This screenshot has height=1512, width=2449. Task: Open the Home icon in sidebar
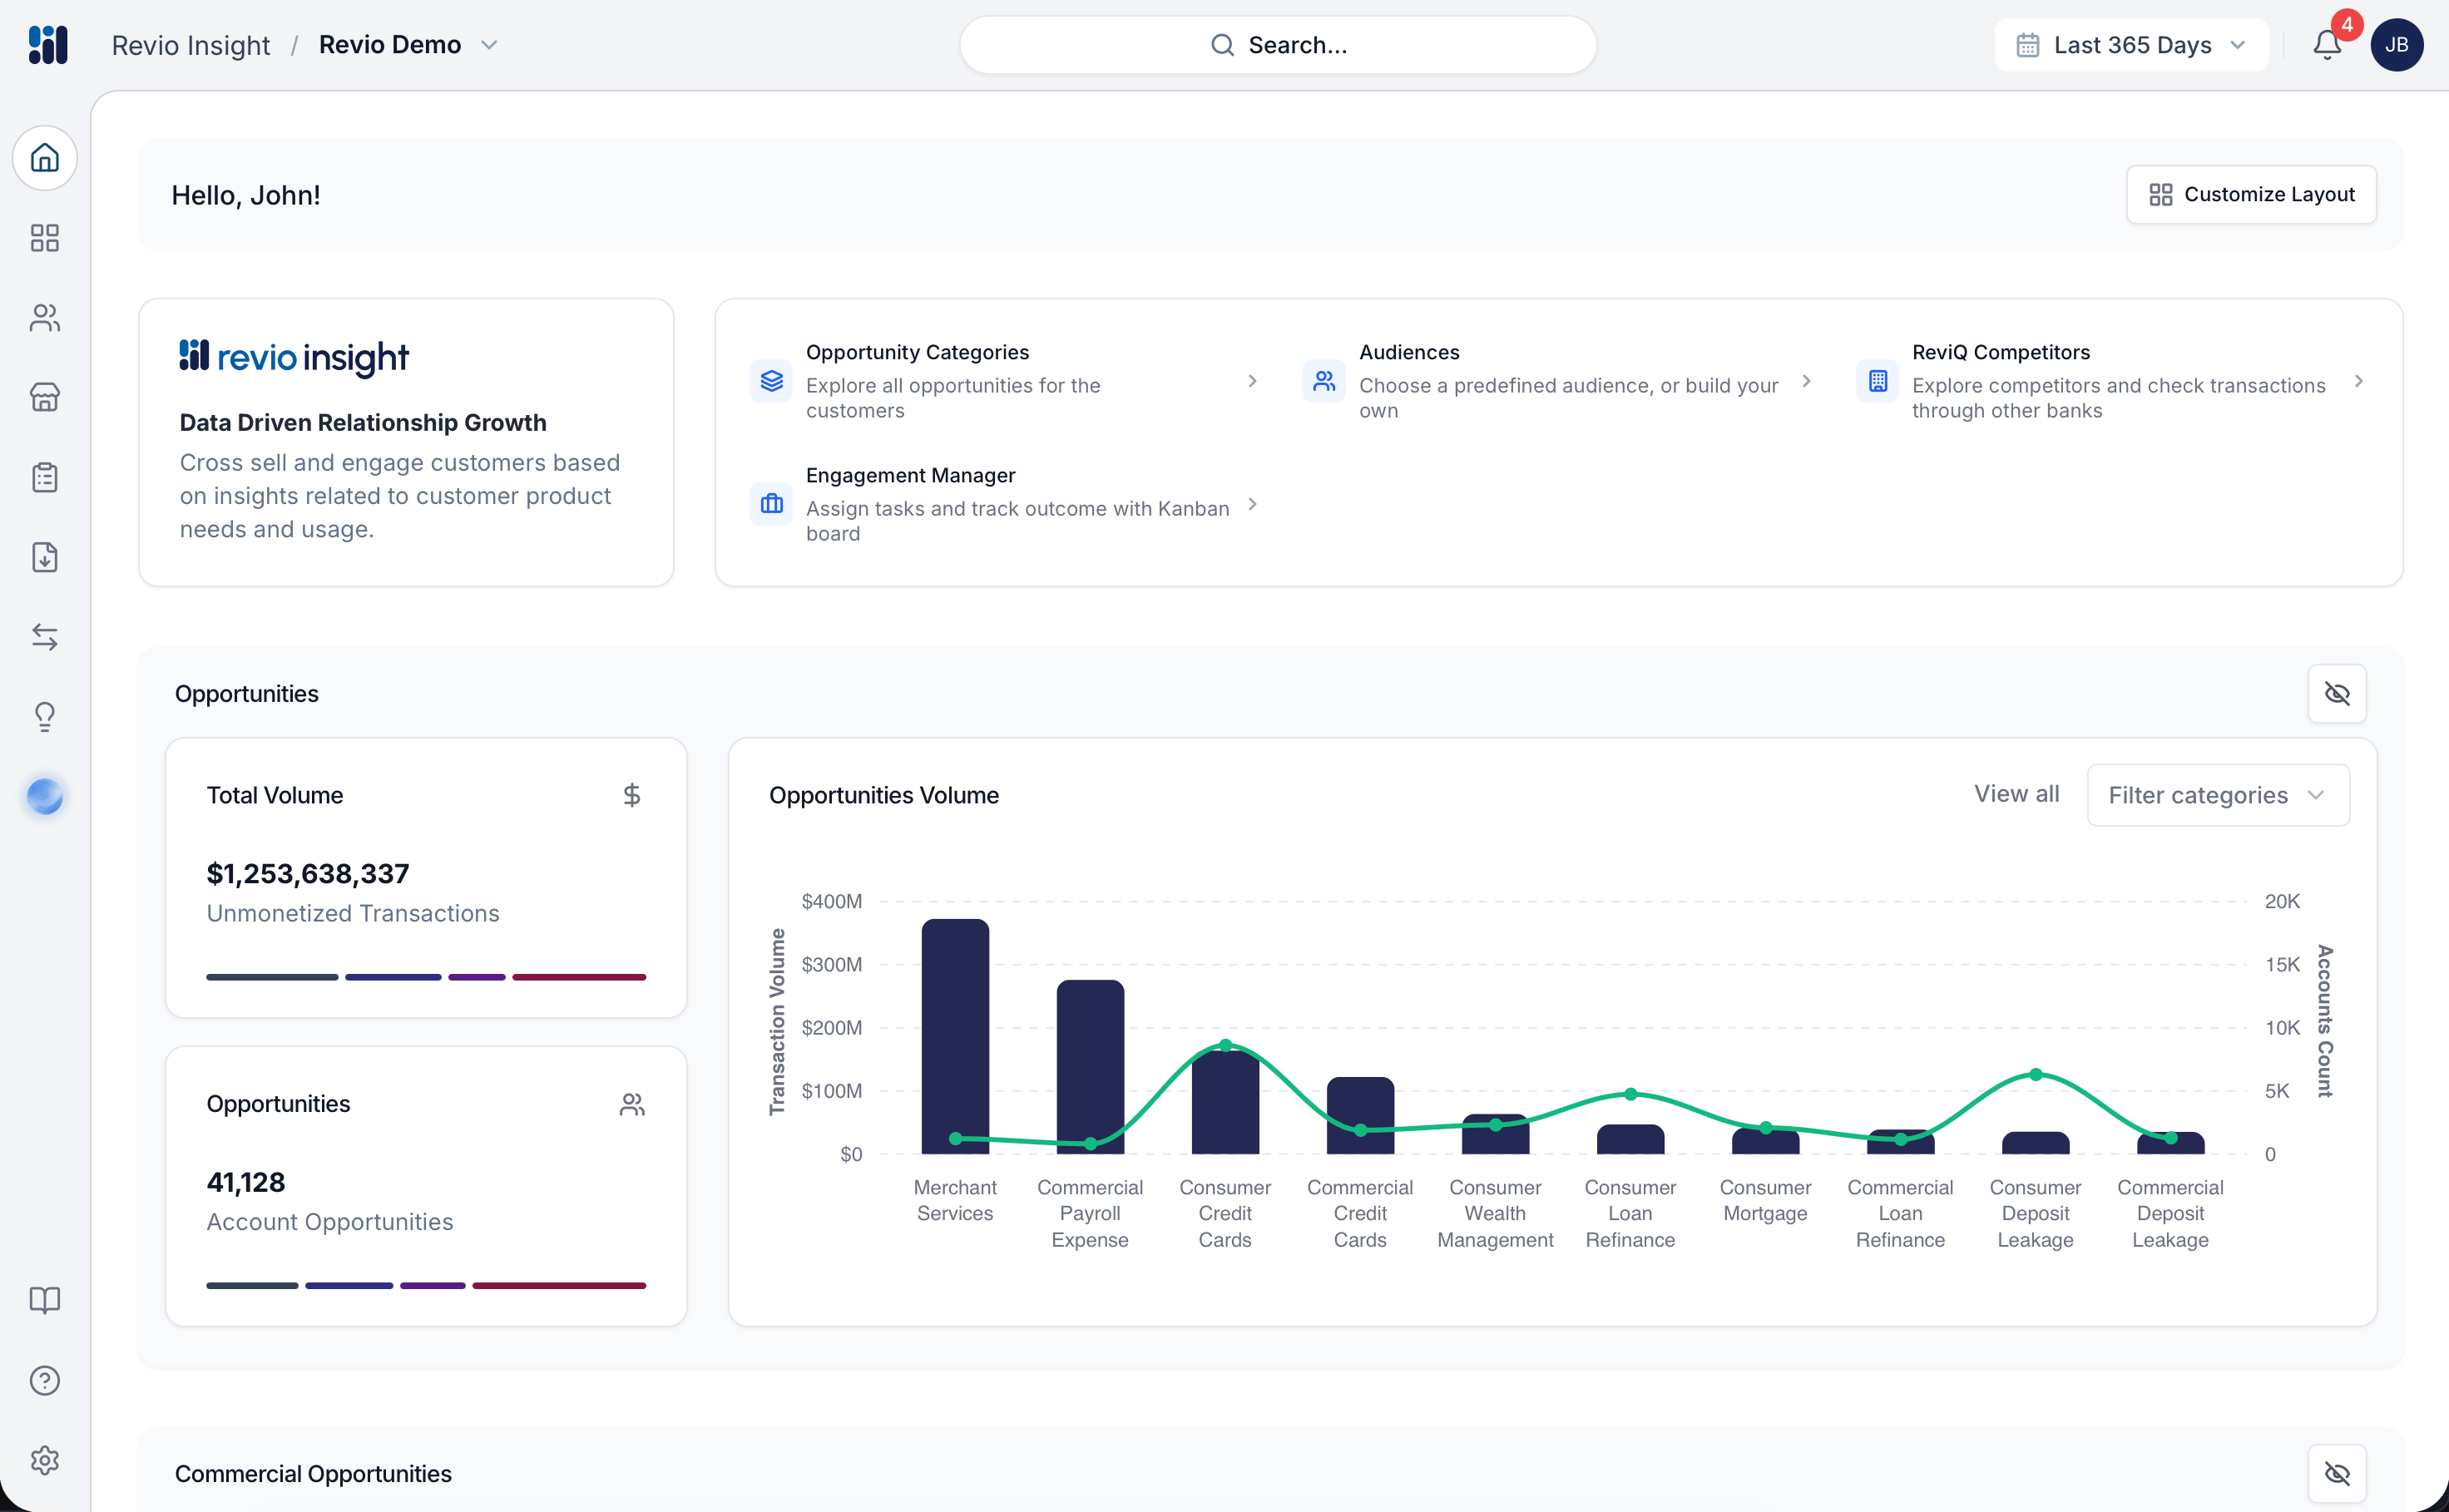pyautogui.click(x=45, y=158)
